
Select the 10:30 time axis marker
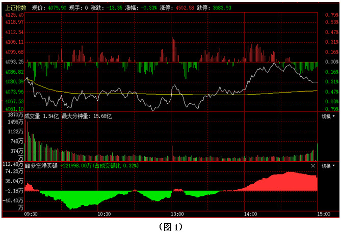coord(103,214)
